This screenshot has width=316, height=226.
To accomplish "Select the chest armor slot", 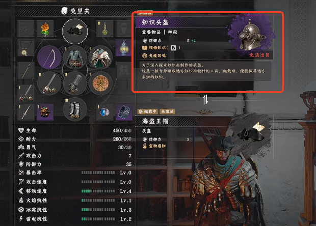I will coord(75,57).
